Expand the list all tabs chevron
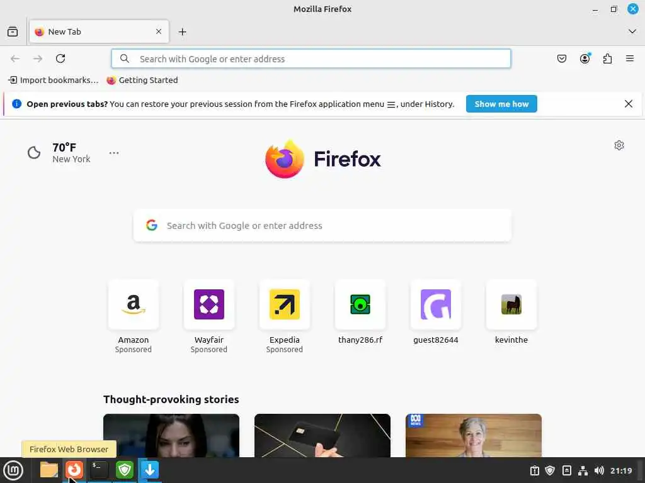Screen dimensions: 645x483 click(632, 31)
